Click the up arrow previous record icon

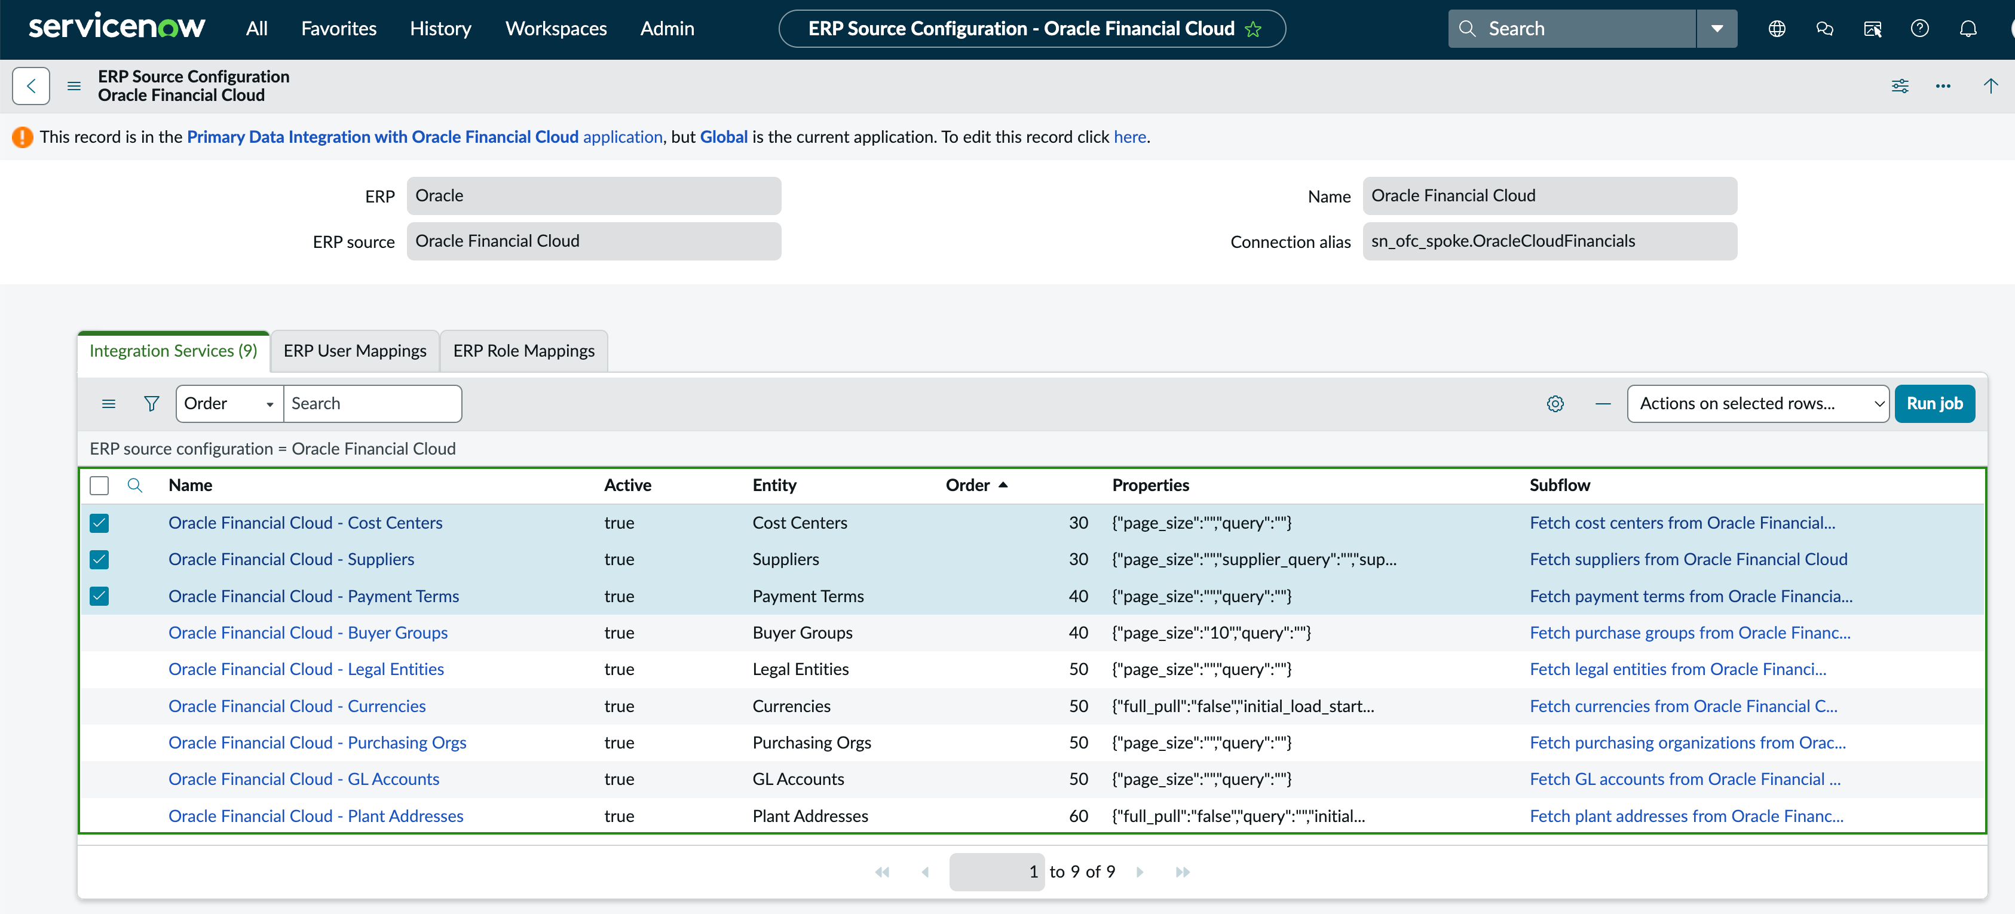pyautogui.click(x=1990, y=86)
